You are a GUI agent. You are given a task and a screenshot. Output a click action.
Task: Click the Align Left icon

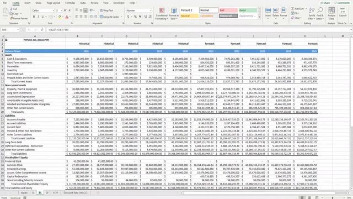77,17
